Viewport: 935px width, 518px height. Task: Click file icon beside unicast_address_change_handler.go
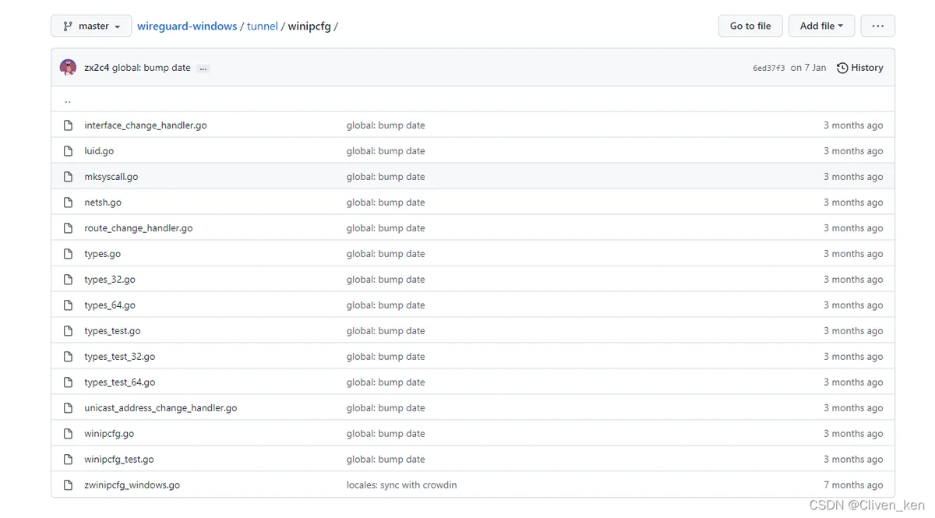pos(69,408)
